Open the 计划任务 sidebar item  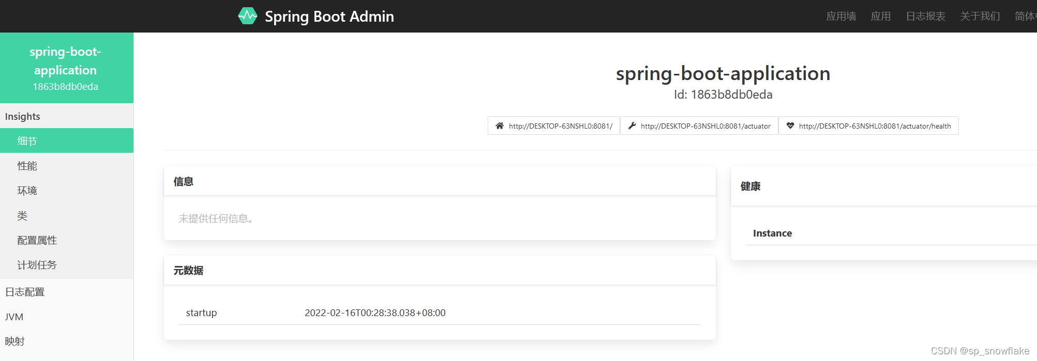pos(67,265)
